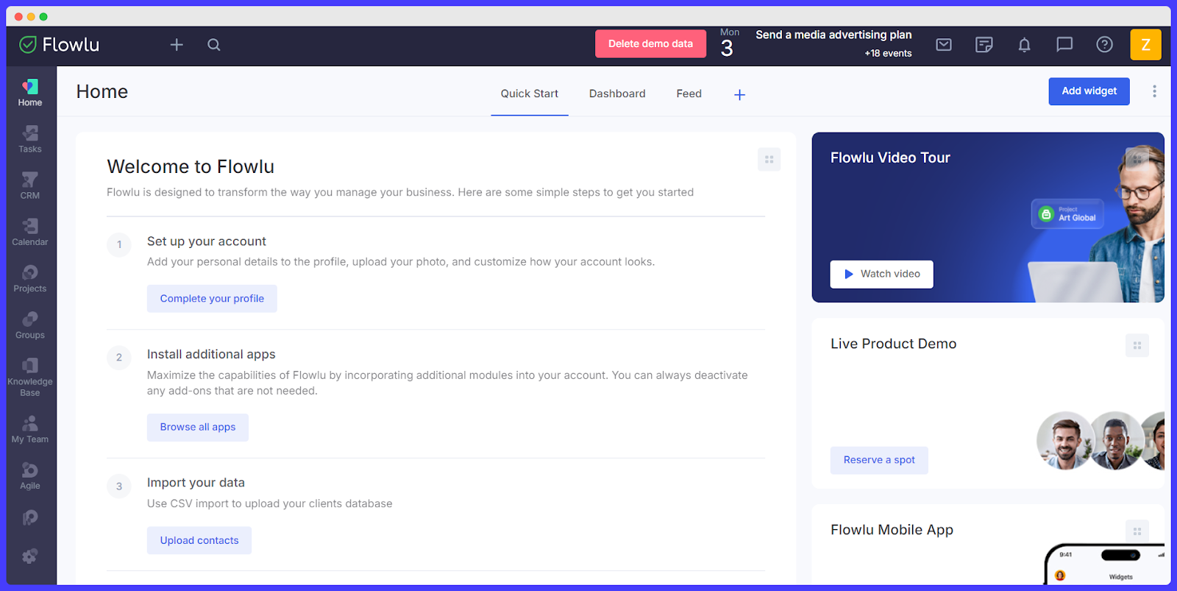Switch to the Feed tab
The image size is (1177, 591).
point(689,93)
